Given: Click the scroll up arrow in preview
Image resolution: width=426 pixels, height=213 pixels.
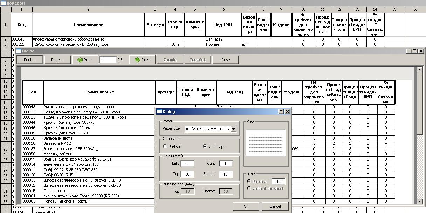Looking at the screenshot, I should [420, 70].
